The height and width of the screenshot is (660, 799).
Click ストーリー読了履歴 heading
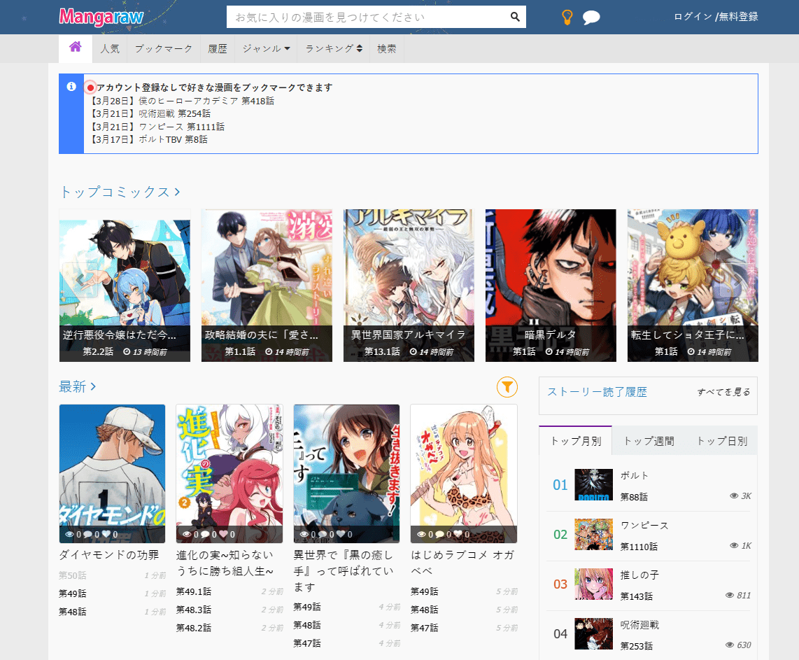598,392
